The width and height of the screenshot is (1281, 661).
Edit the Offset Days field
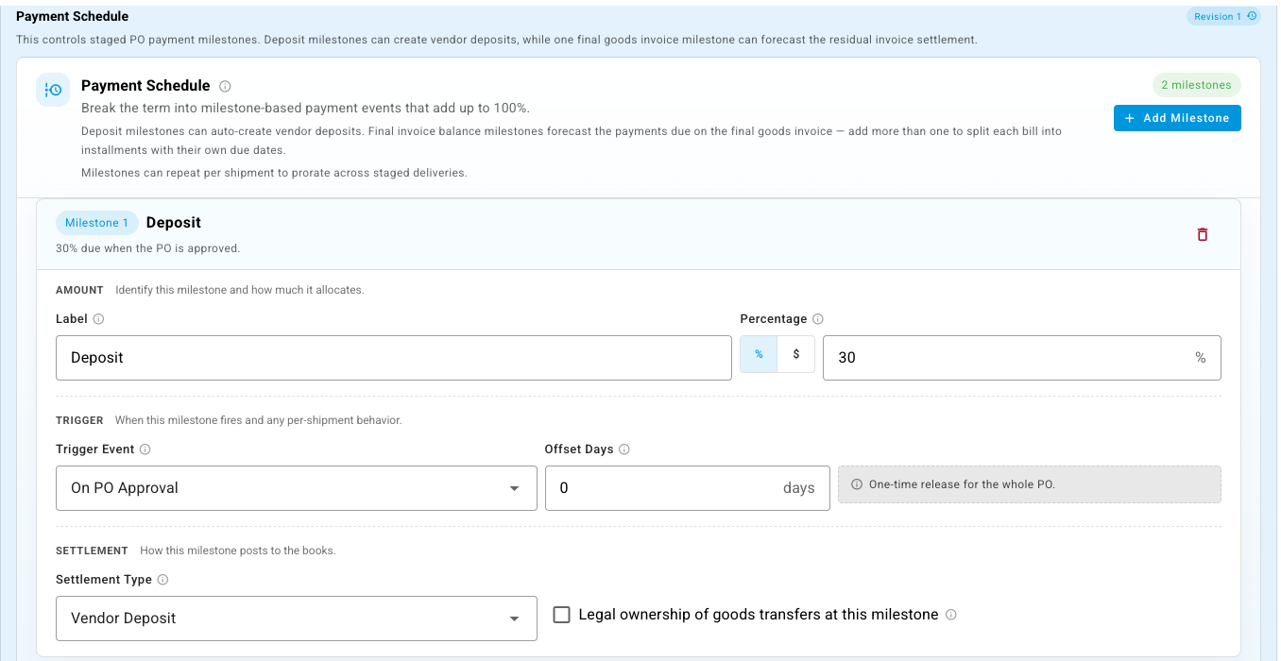(x=688, y=488)
